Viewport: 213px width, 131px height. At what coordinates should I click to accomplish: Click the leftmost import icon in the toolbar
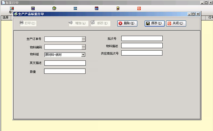coord(12,8)
